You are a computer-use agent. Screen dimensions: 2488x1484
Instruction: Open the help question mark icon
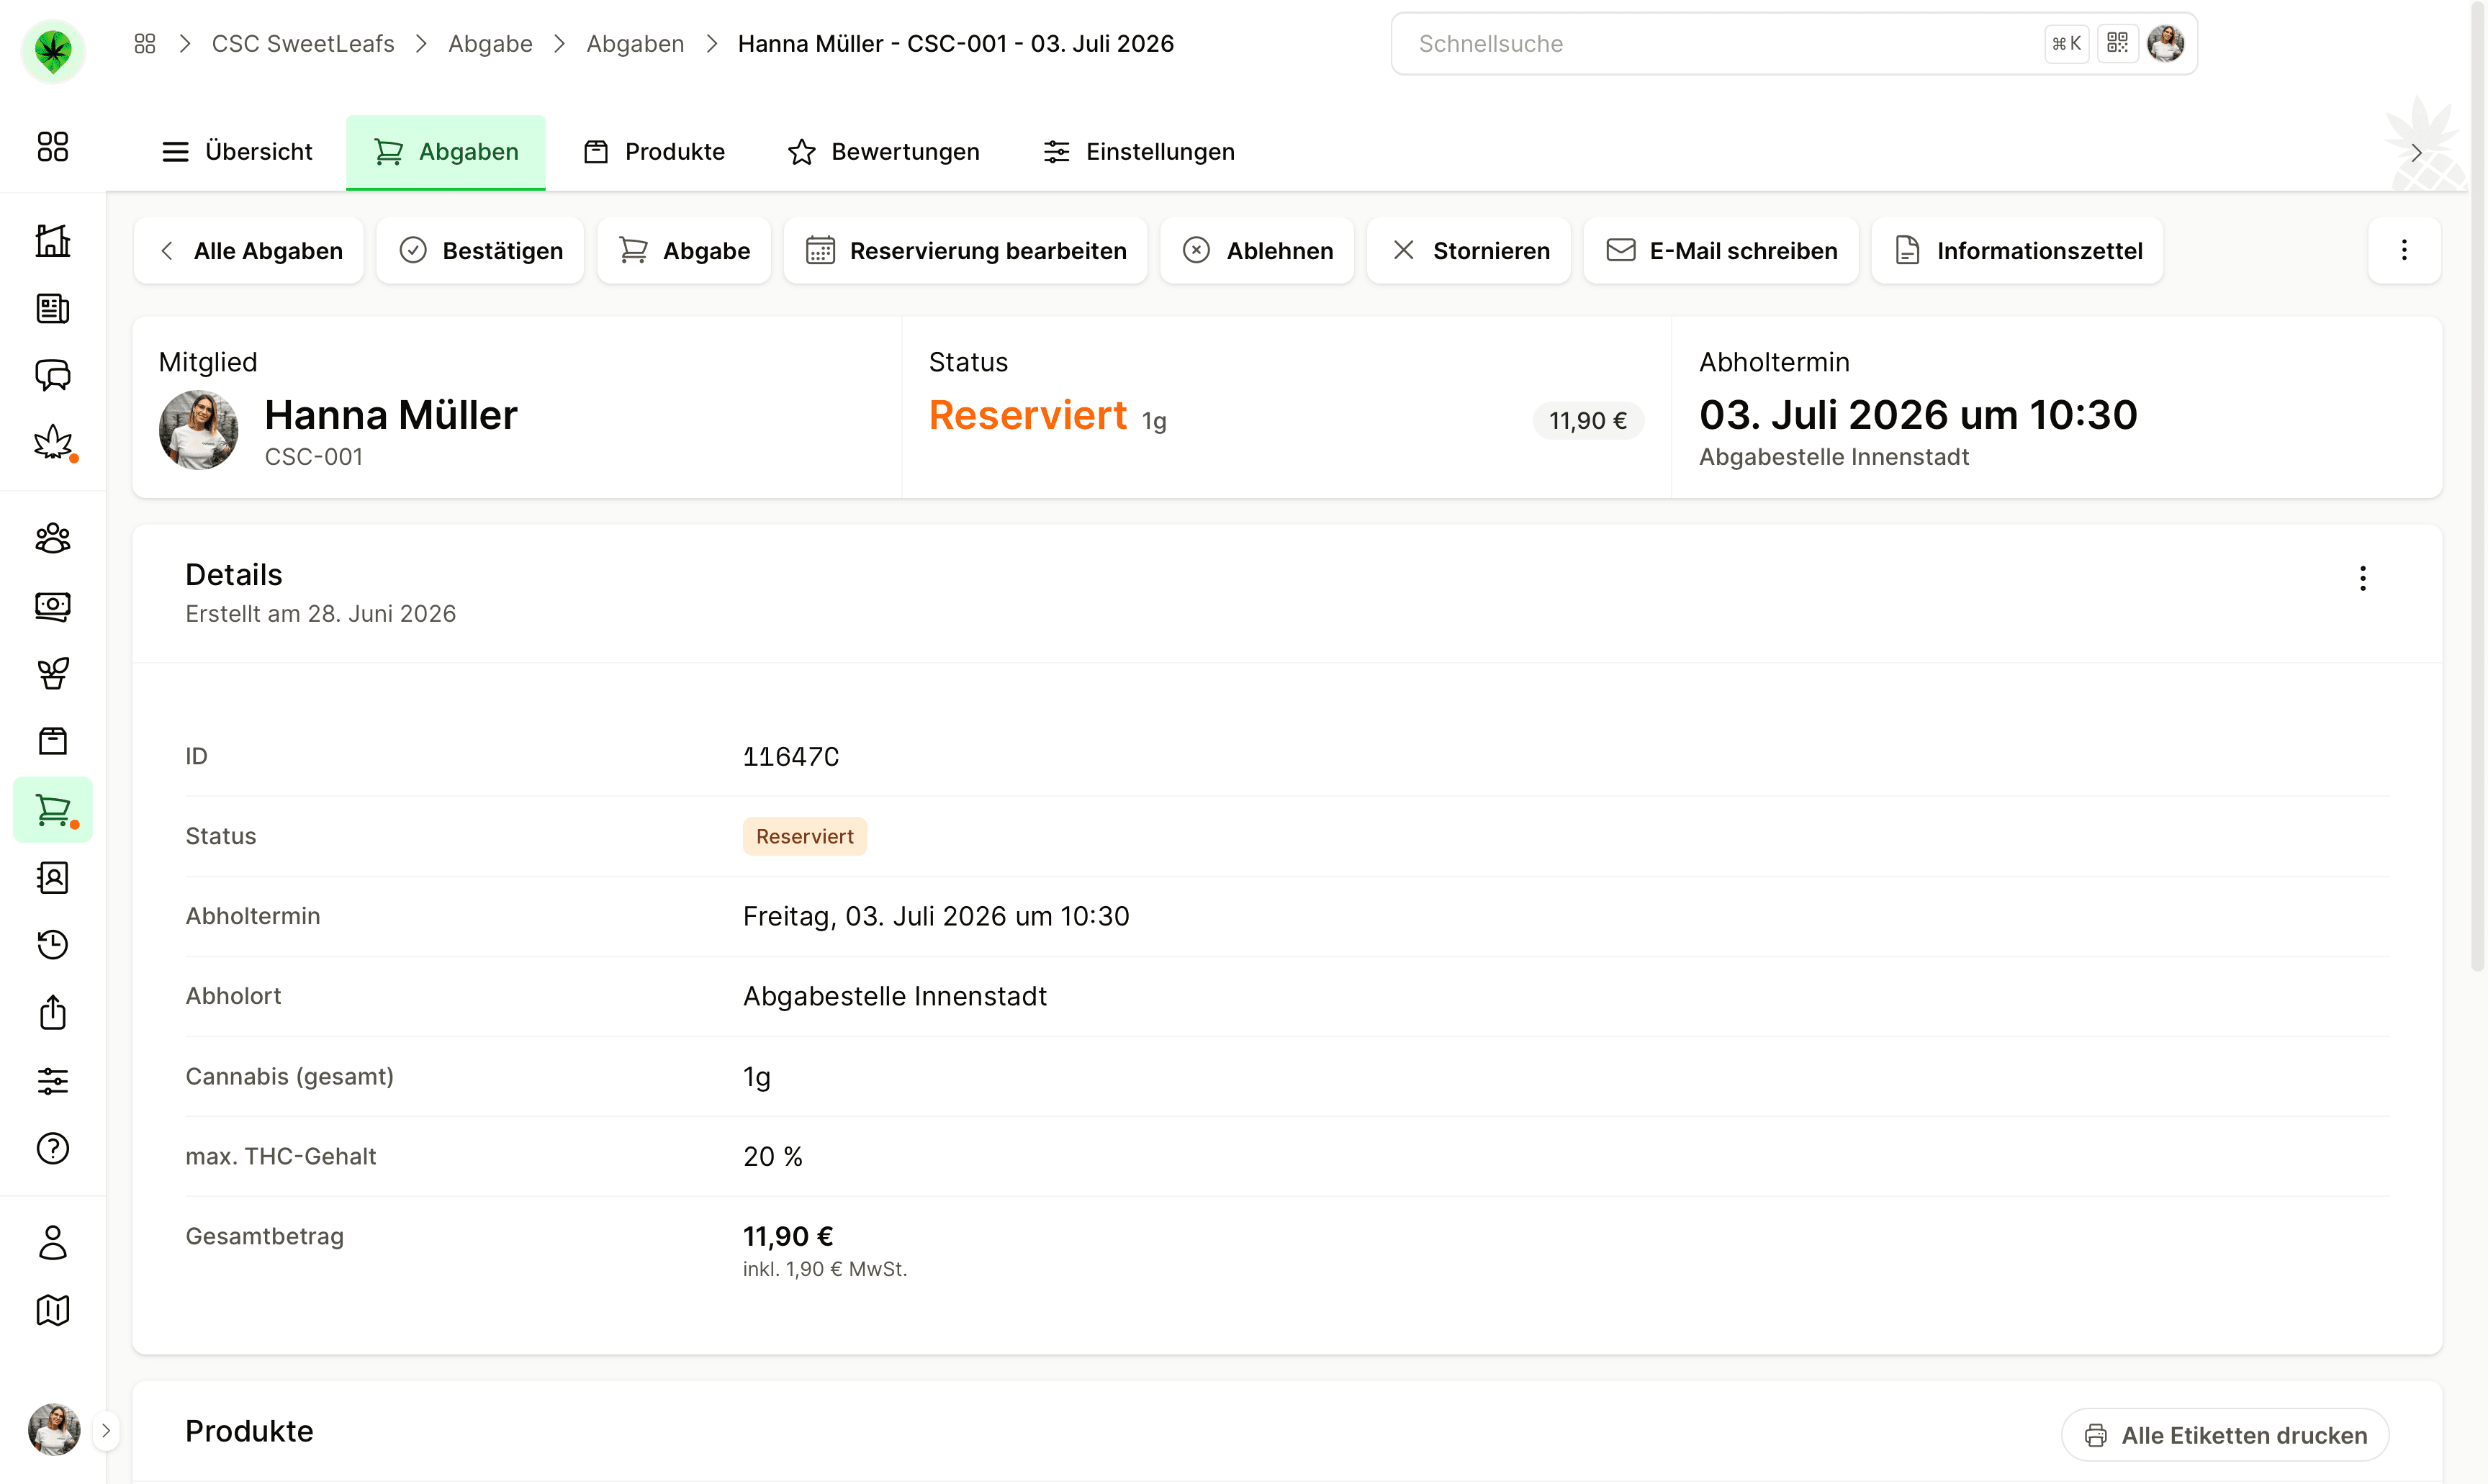53,1148
